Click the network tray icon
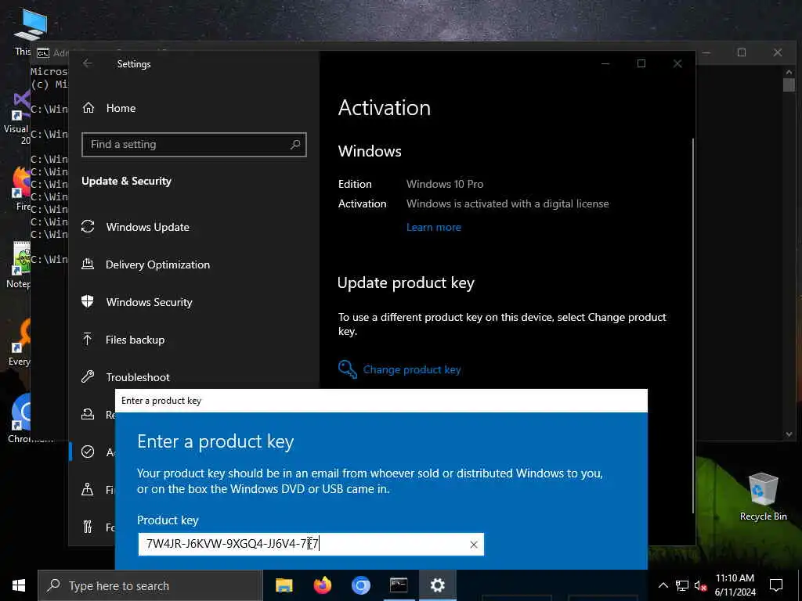Viewport: 802px width, 601px height. pos(682,585)
